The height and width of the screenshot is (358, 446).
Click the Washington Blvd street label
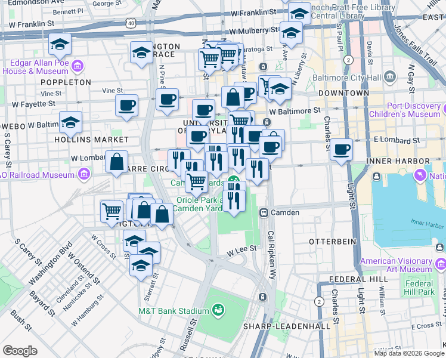pyautogui.click(x=50, y=263)
